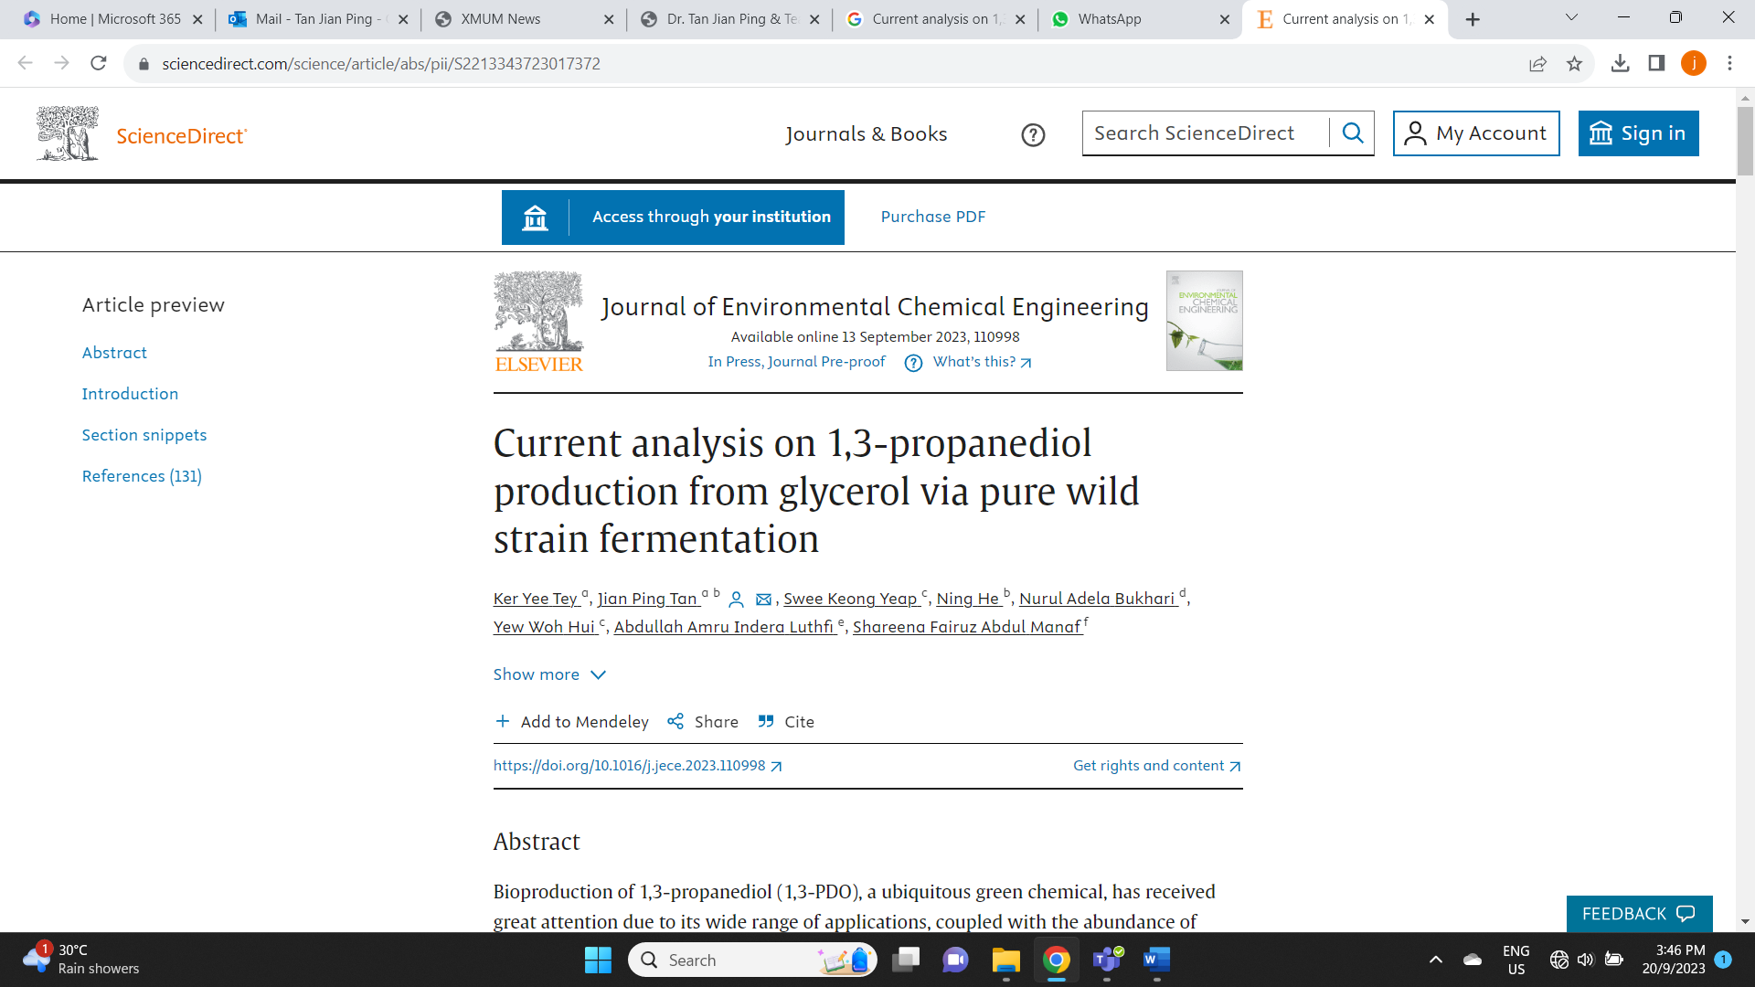Open the article DOI link
Image resolution: width=1755 pixels, height=987 pixels.
click(630, 766)
